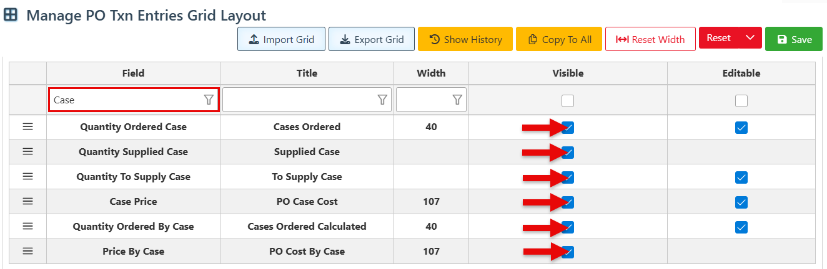The image size is (827, 269).
Task: Click drag handle for Case Price row
Action: pos(27,201)
